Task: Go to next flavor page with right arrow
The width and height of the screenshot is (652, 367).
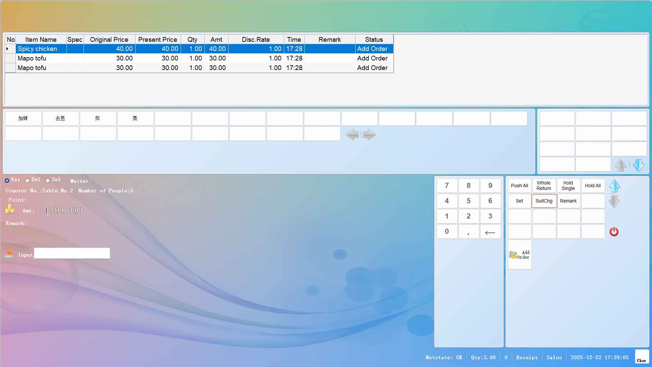Action: click(x=369, y=135)
